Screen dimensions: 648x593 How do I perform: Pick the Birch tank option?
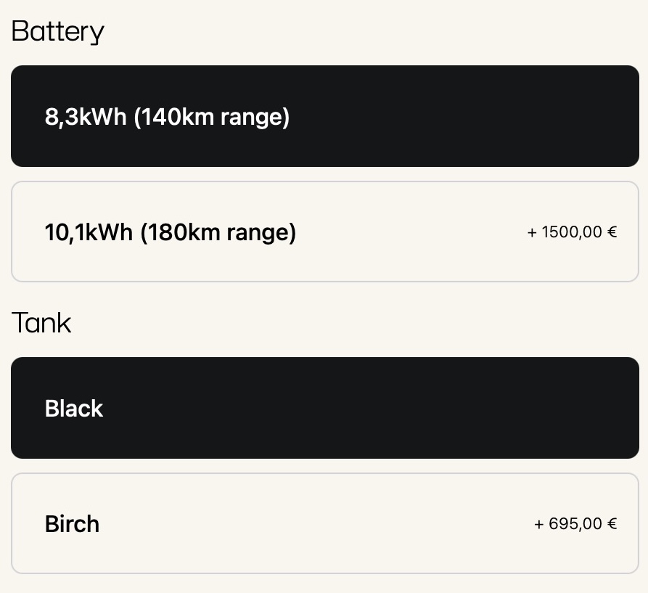tap(324, 523)
